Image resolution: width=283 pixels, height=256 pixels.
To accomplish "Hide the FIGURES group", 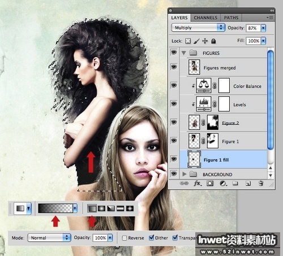I will (174, 52).
